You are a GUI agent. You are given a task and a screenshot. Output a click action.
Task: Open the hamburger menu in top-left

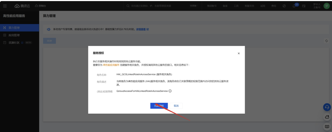5,6
